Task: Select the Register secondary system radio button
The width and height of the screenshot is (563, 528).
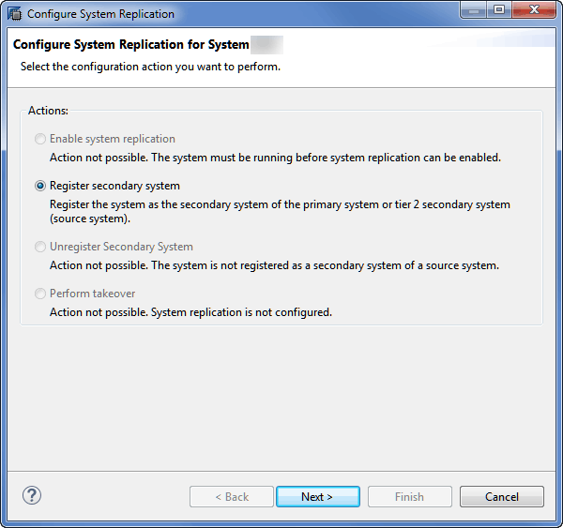Action: (40, 186)
